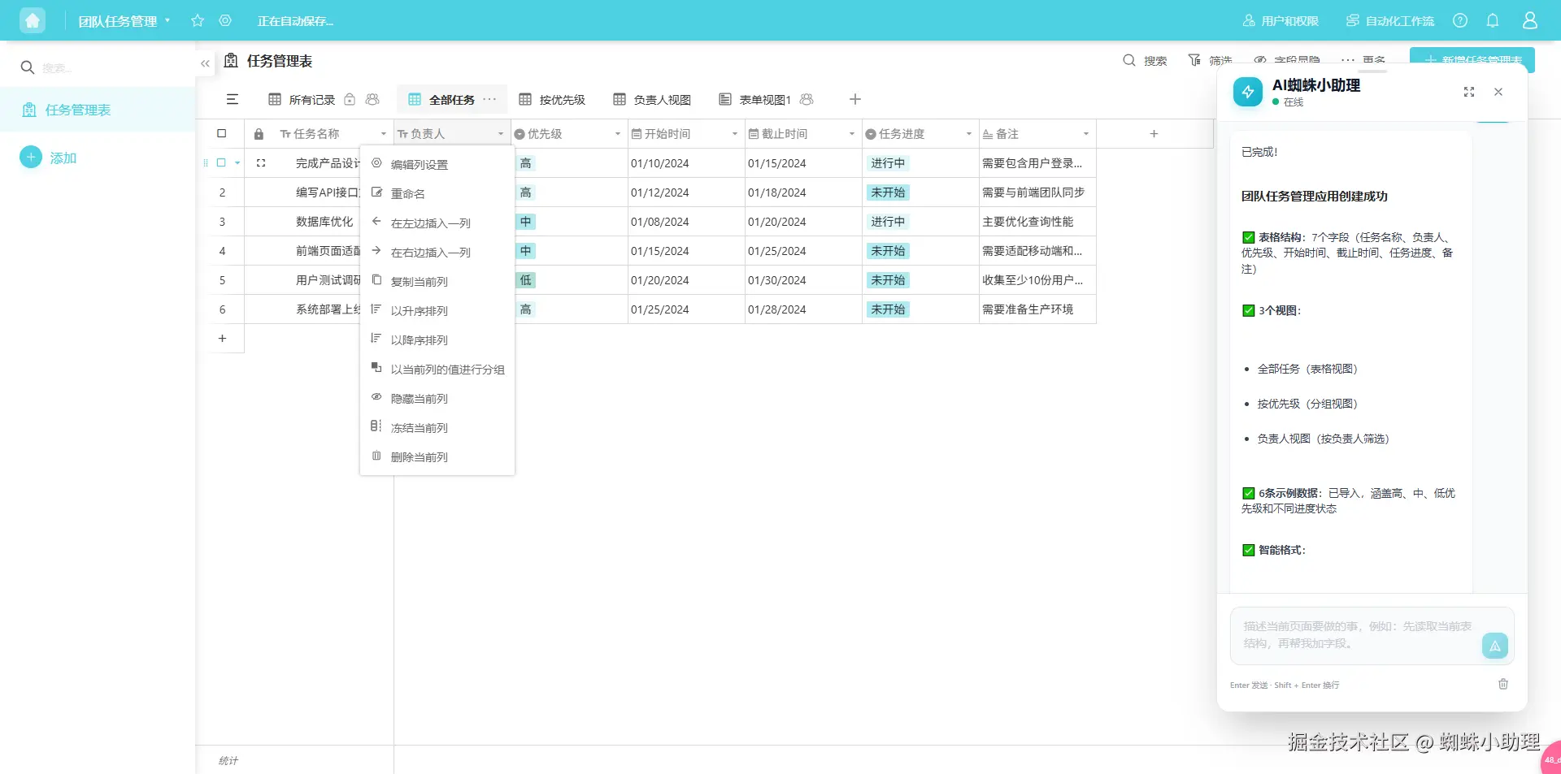The image size is (1561, 774).
Task: Sort with 以降序排列 menu option
Action: click(x=437, y=339)
